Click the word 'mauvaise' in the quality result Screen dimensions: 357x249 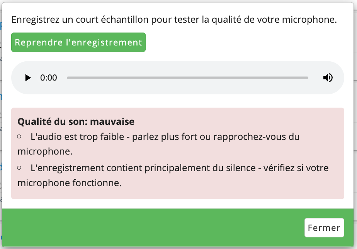(112, 121)
